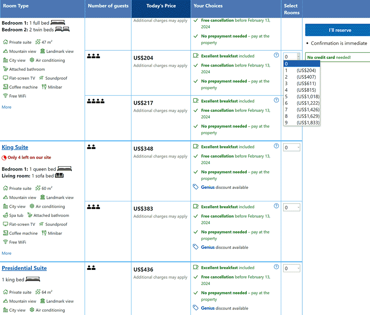Open the Presidential Suite US$436 rooms dropdown

(x=292, y=268)
